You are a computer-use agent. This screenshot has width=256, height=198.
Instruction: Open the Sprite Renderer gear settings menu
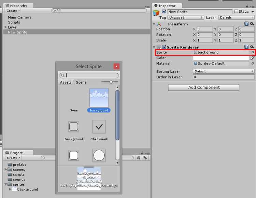coord(252,47)
